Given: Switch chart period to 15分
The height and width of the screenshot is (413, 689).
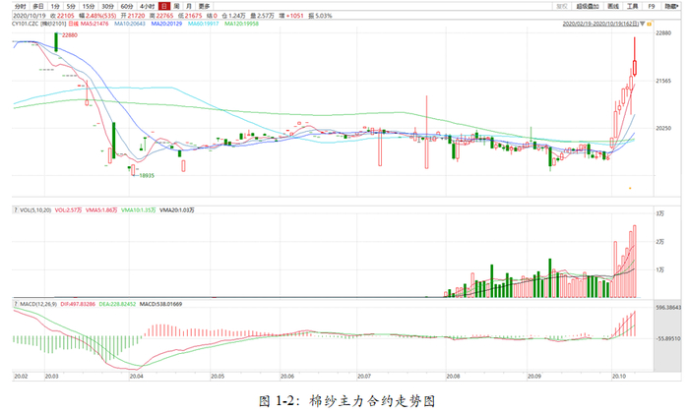Looking at the screenshot, I should tap(89, 6).
